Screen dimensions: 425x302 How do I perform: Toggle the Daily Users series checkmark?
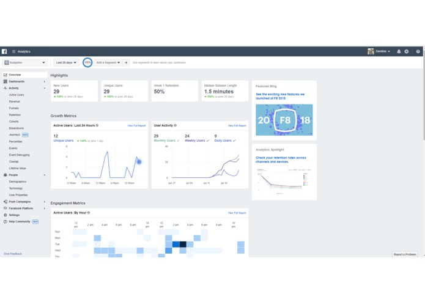click(x=234, y=141)
